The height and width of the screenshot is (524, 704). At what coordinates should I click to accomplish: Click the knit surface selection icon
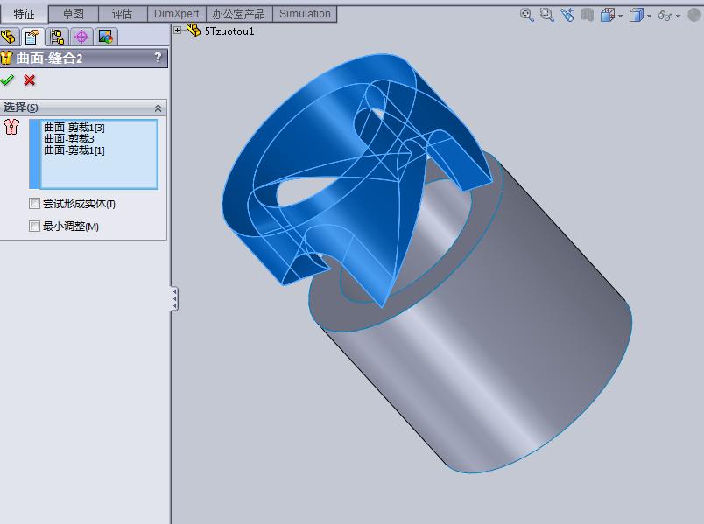pos(11,127)
